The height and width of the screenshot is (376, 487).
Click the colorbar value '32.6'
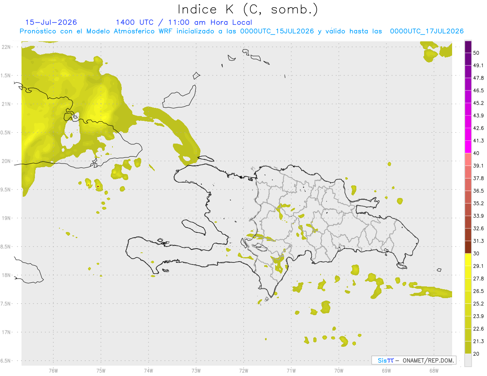pyautogui.click(x=478, y=228)
